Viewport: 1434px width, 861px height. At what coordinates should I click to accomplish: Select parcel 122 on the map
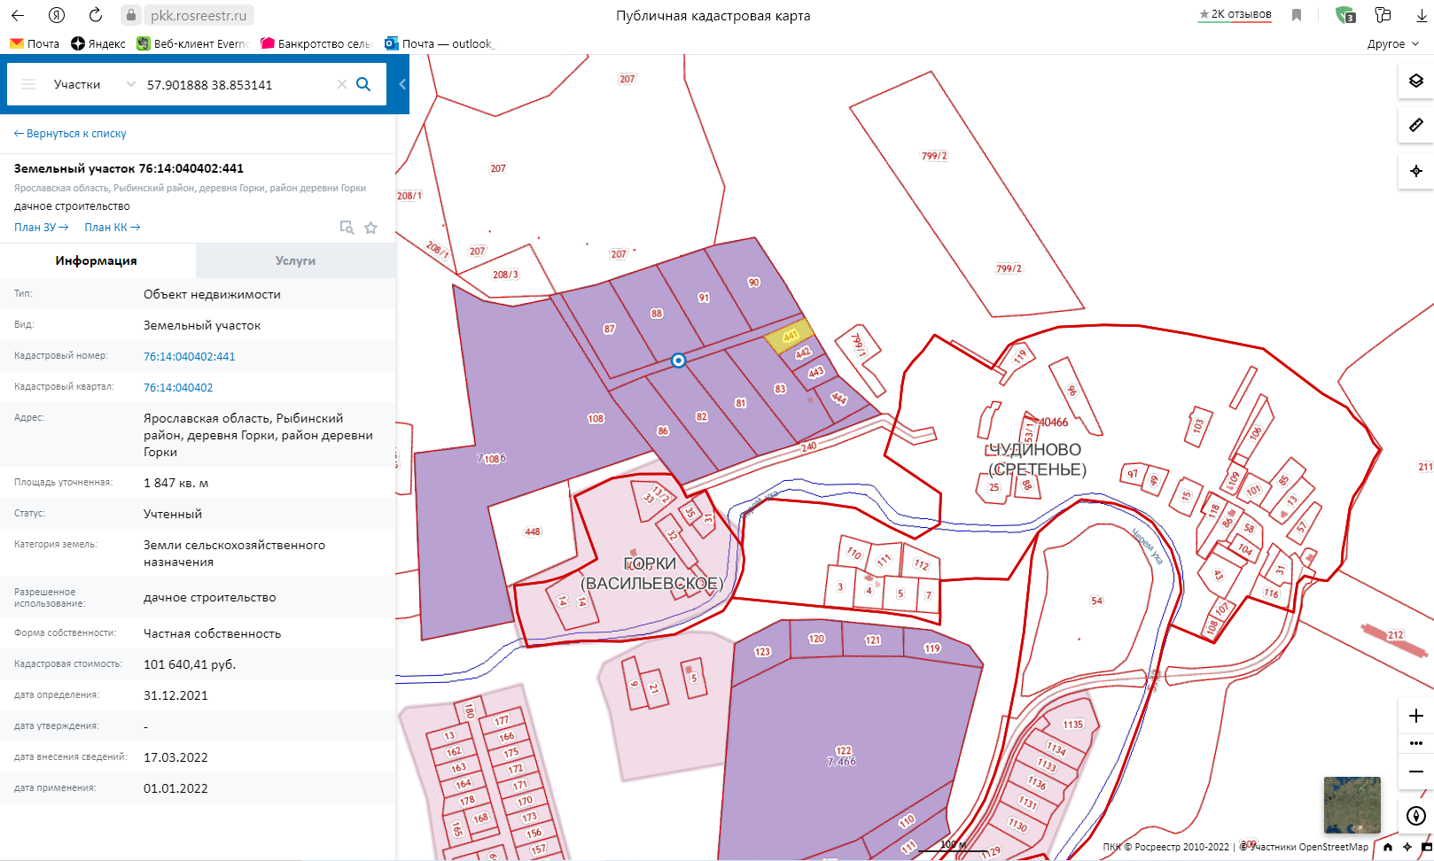(x=843, y=750)
